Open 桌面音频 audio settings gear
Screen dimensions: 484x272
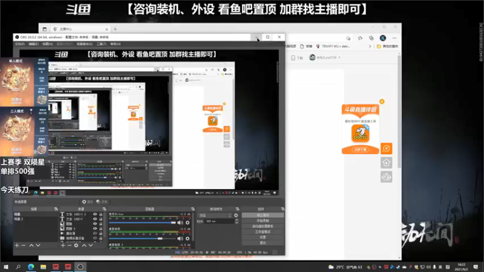[x=188, y=238]
